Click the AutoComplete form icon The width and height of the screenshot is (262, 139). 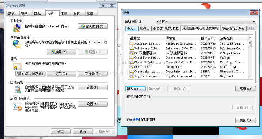[18, 89]
